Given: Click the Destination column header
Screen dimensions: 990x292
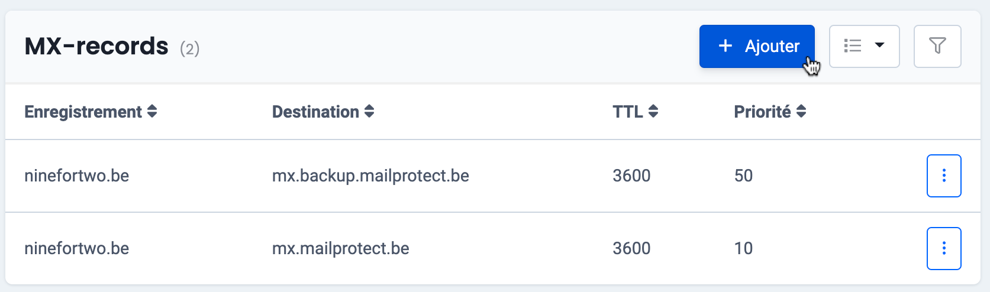Looking at the screenshot, I should pos(315,112).
